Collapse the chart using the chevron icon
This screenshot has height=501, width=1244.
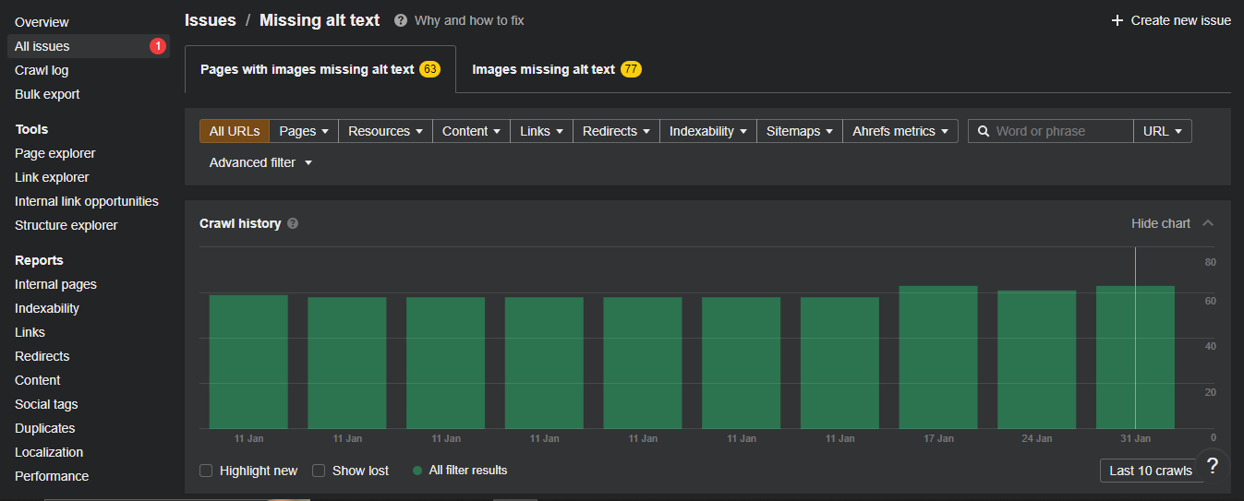pos(1208,223)
